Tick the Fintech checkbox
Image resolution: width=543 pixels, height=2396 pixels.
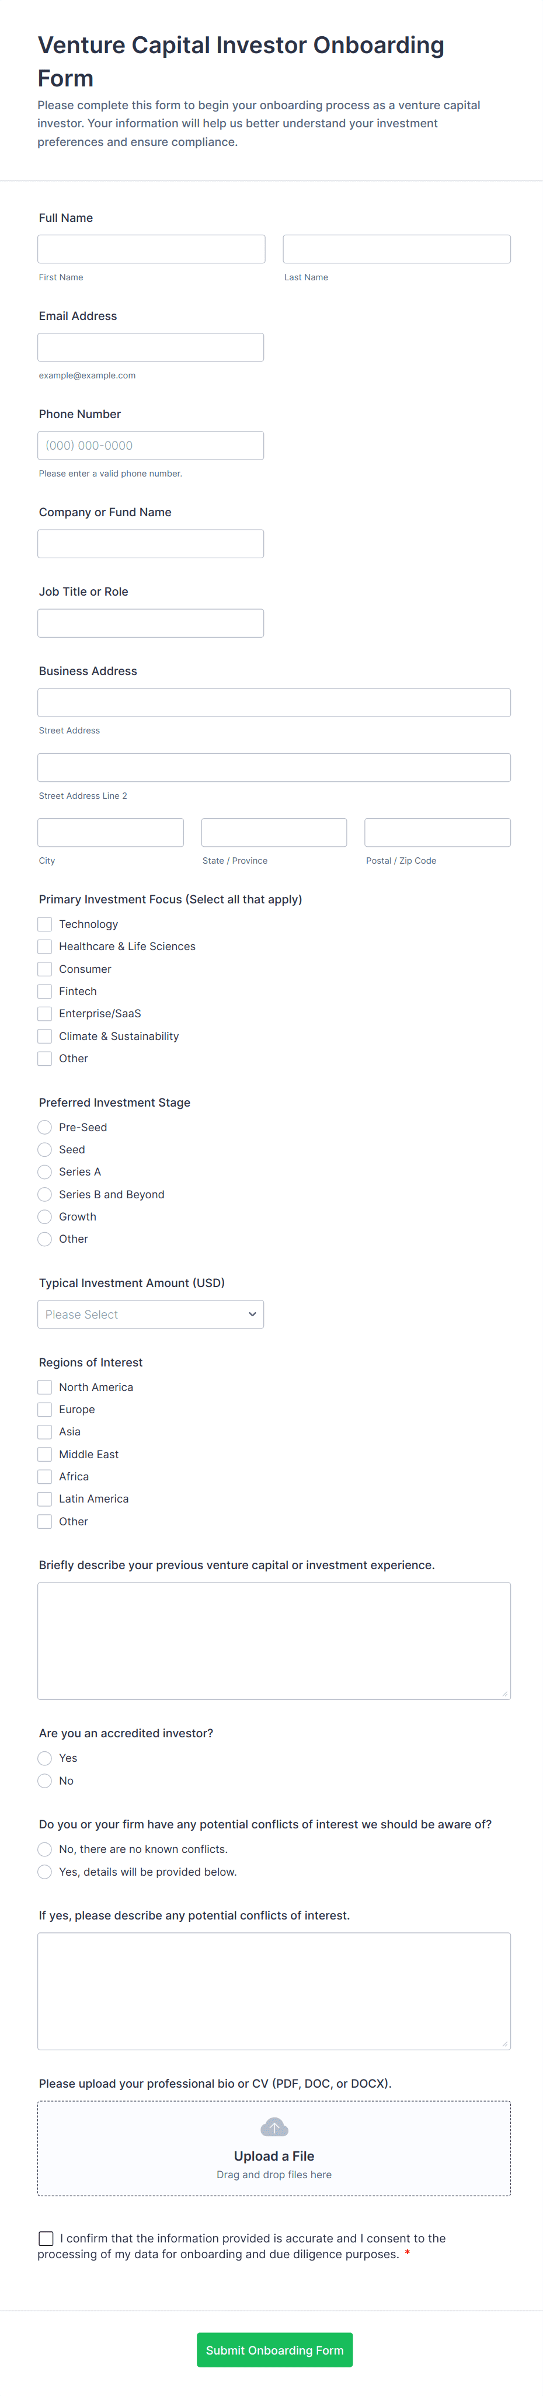(44, 992)
